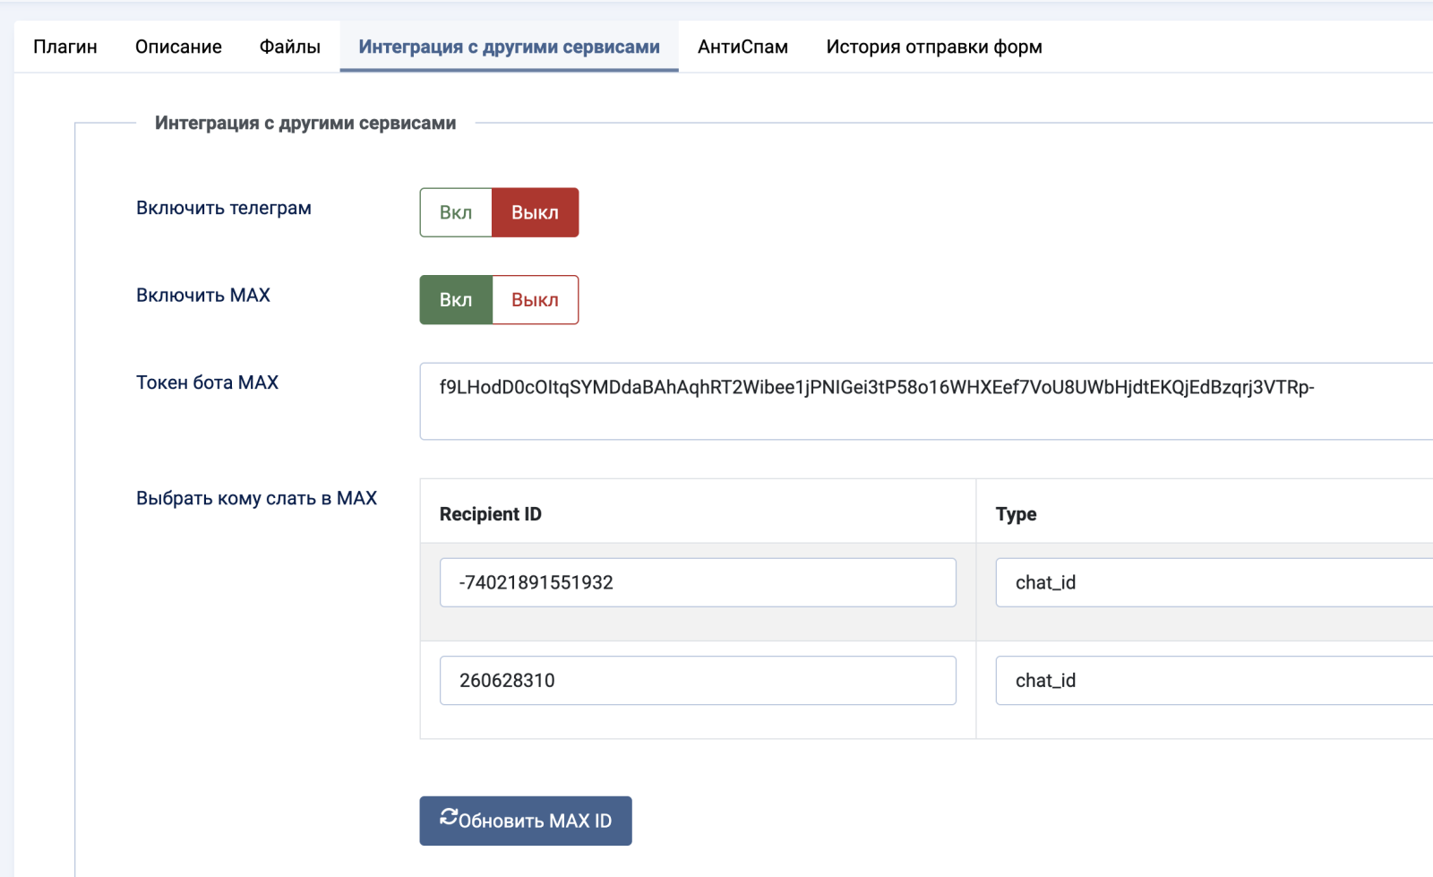The image size is (1433, 877).
Task: Click the refresh icon on Обновить MAX ID
Action: click(448, 817)
